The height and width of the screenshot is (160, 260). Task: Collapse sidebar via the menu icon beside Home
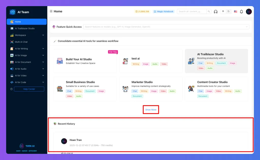(51, 11)
